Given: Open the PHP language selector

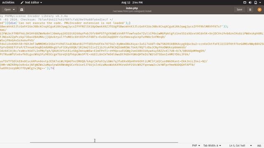Looking at the screenshot, I should (x=196, y=146).
